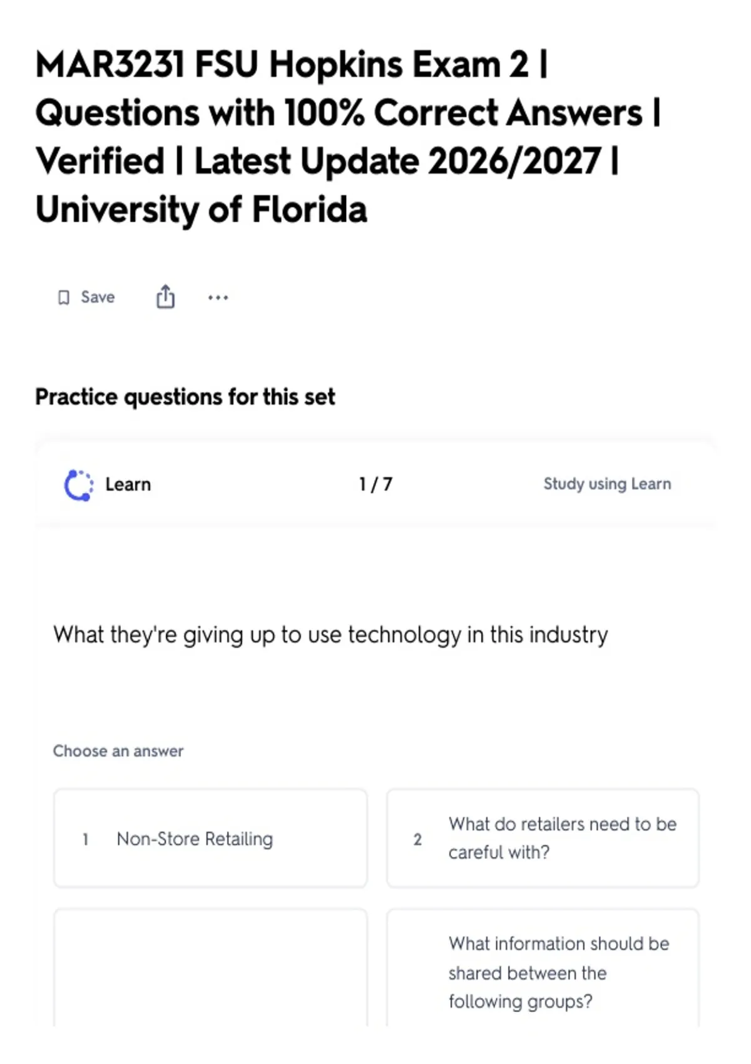Screen dimensions: 751x1064
Task: Open the three-dots more options menu
Action: [x=218, y=297]
